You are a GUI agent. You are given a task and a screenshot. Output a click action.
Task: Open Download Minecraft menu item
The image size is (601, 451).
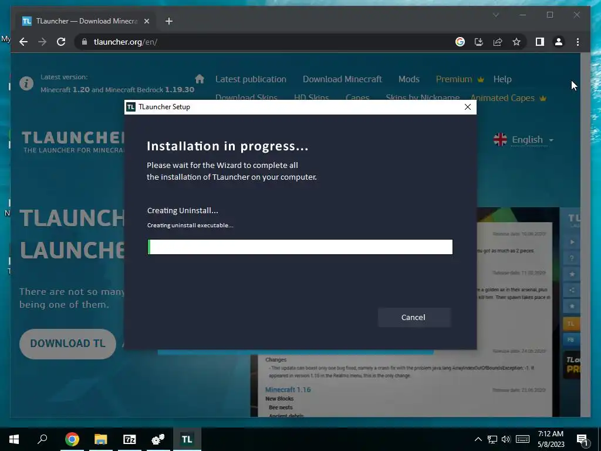point(342,79)
